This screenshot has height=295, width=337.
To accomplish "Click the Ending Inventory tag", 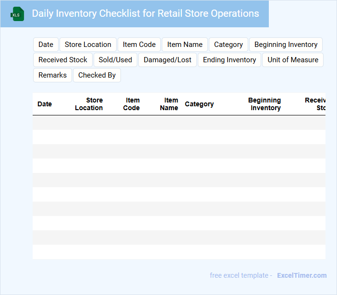I will (229, 60).
